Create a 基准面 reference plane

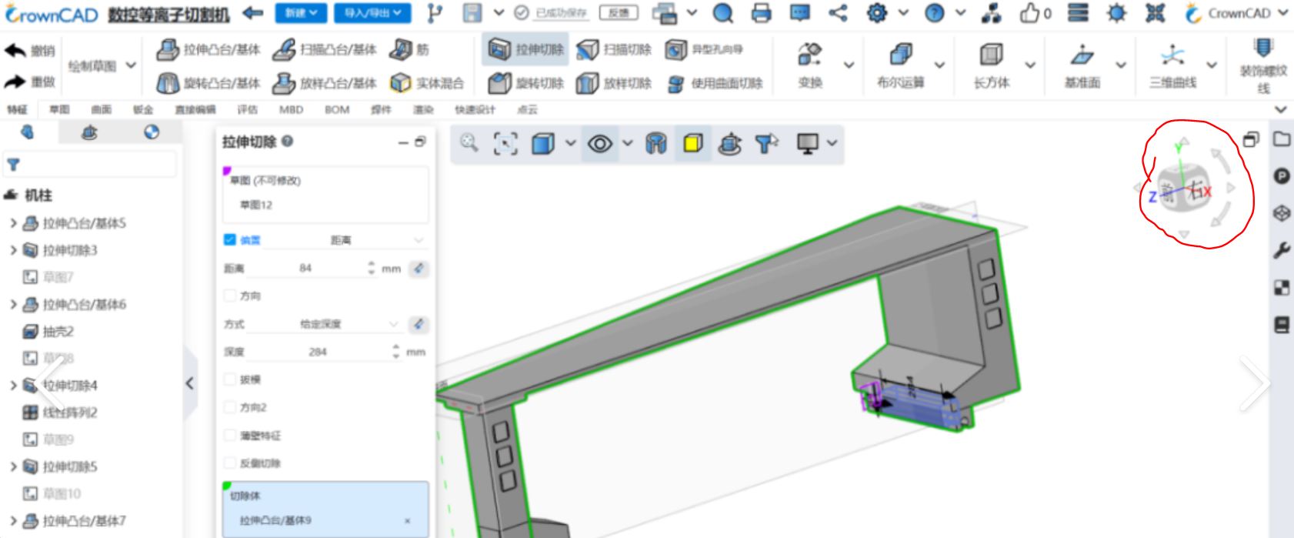(x=1082, y=55)
